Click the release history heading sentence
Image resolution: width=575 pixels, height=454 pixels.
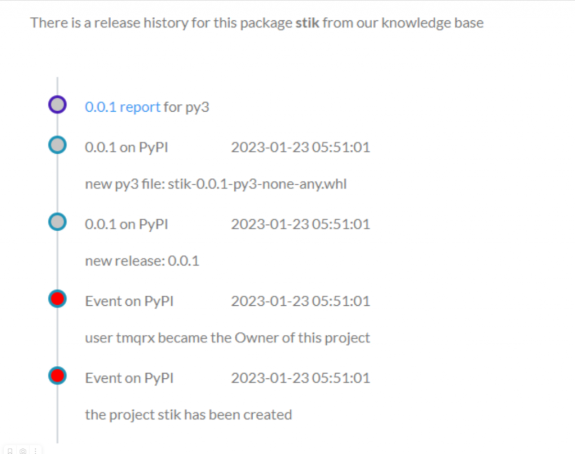click(x=257, y=22)
